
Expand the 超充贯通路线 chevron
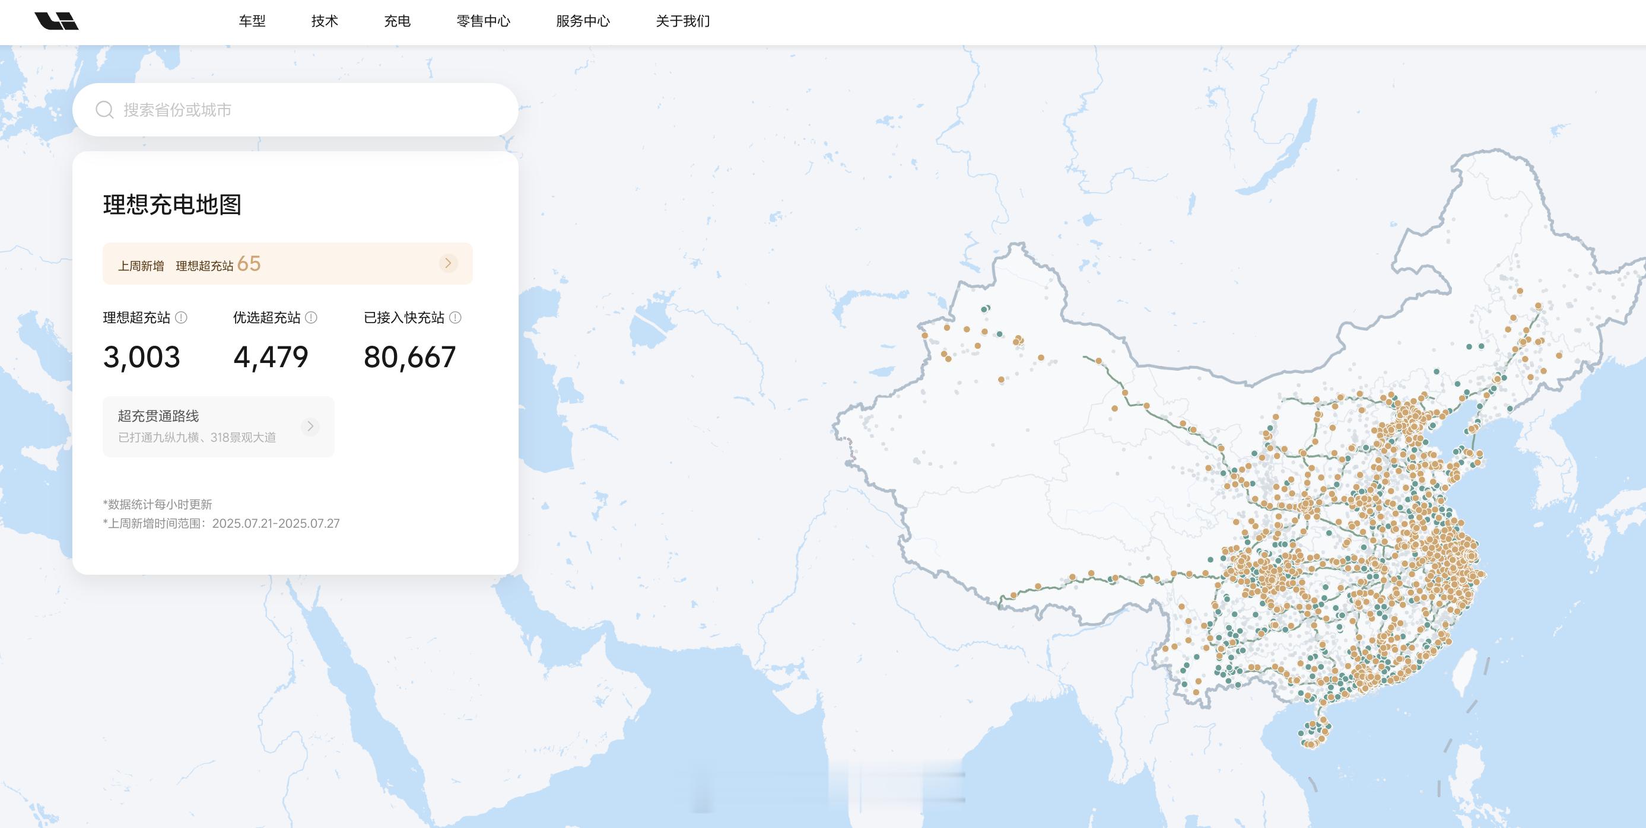coord(310,426)
